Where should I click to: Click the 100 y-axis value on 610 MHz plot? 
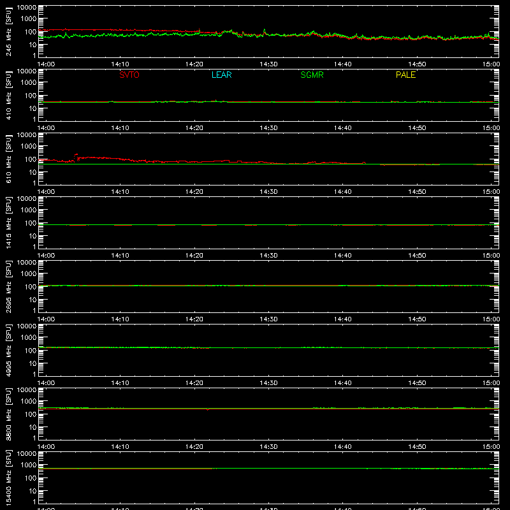(x=31, y=159)
